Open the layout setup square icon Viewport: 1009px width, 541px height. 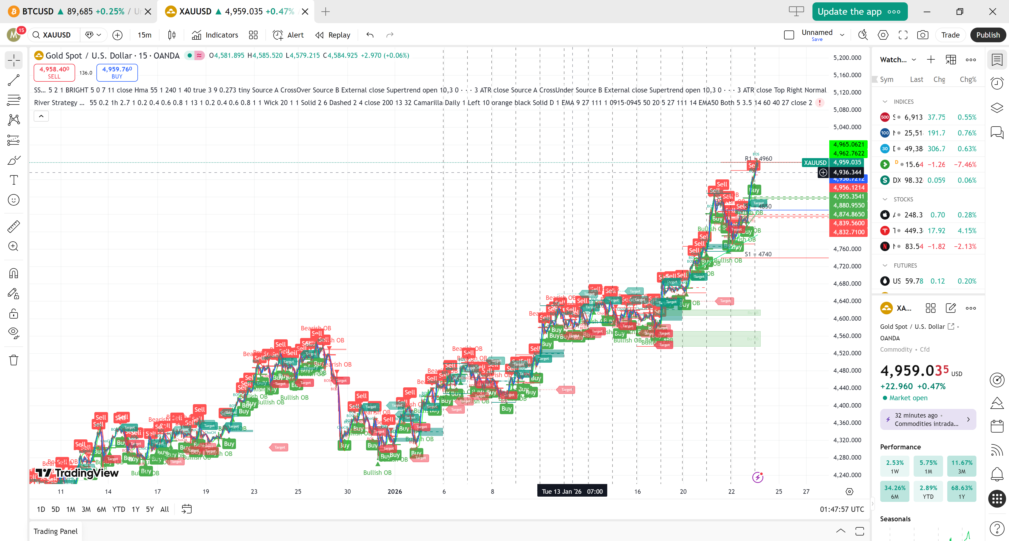(789, 35)
